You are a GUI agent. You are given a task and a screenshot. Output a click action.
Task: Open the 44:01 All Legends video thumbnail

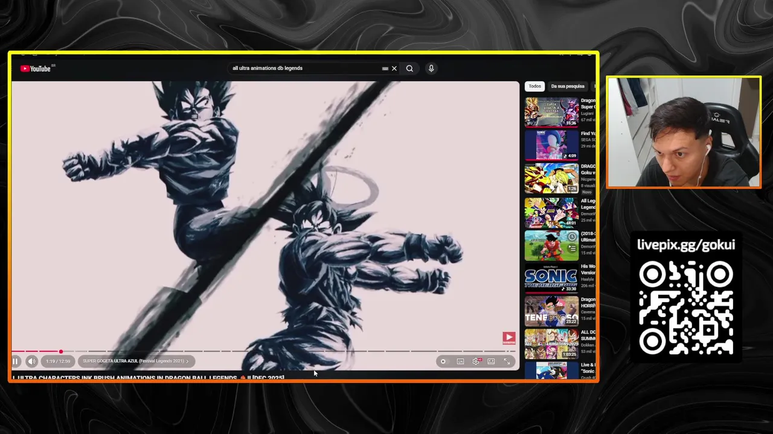click(551, 212)
